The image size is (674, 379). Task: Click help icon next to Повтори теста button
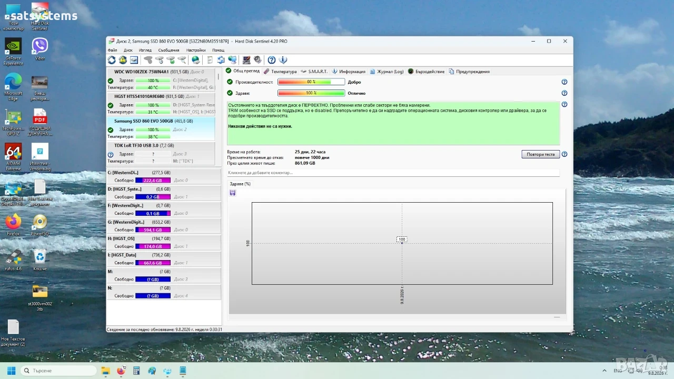pos(564,154)
